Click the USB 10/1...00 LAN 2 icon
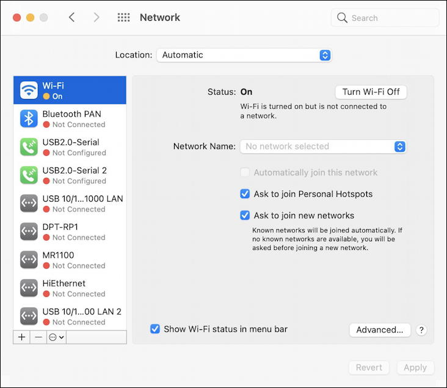The image size is (447, 388). pyautogui.click(x=29, y=316)
